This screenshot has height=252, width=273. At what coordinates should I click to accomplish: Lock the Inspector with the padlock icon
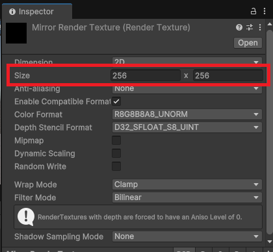click(253, 11)
